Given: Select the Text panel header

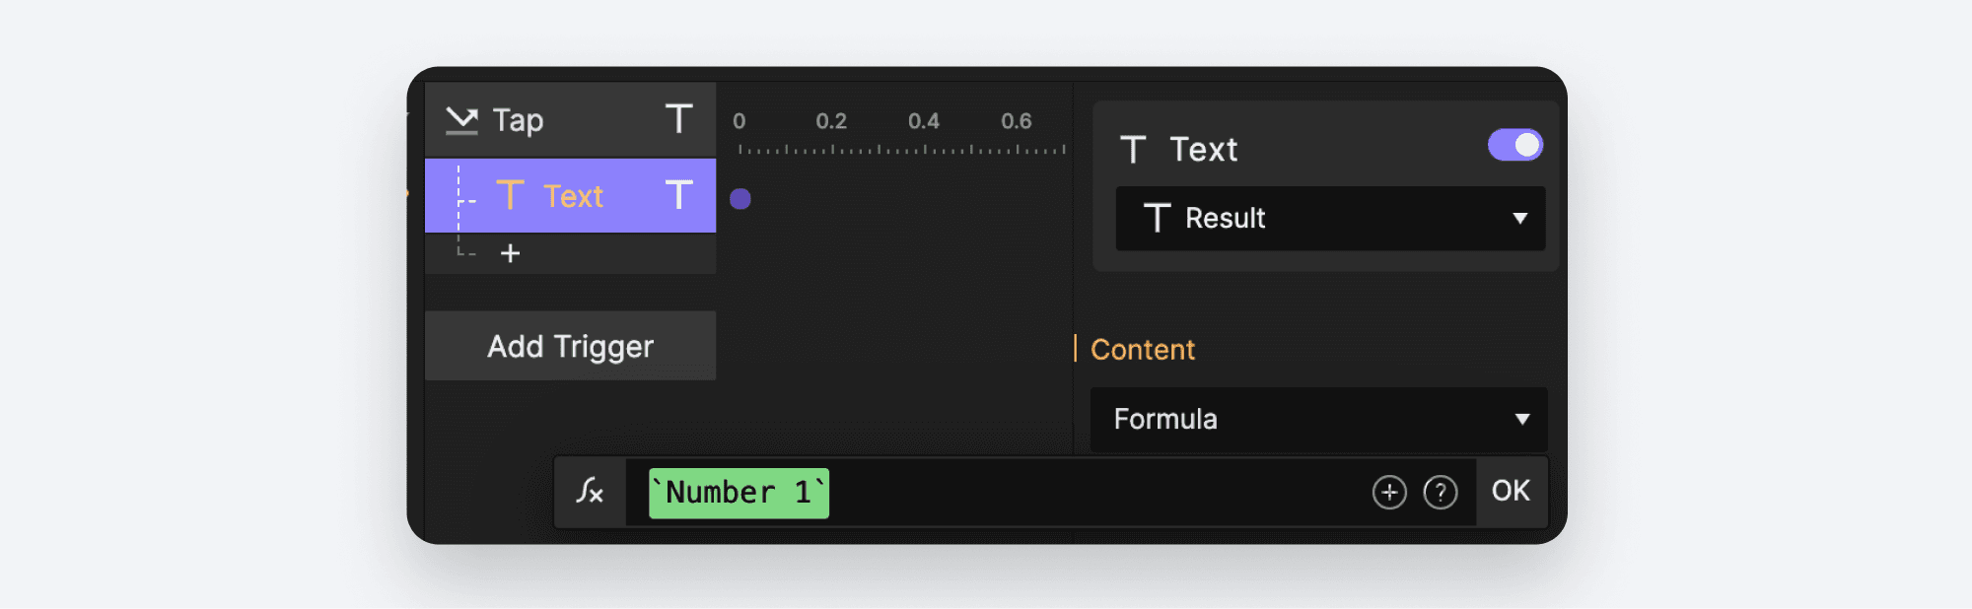Looking at the screenshot, I should click(x=1203, y=150).
